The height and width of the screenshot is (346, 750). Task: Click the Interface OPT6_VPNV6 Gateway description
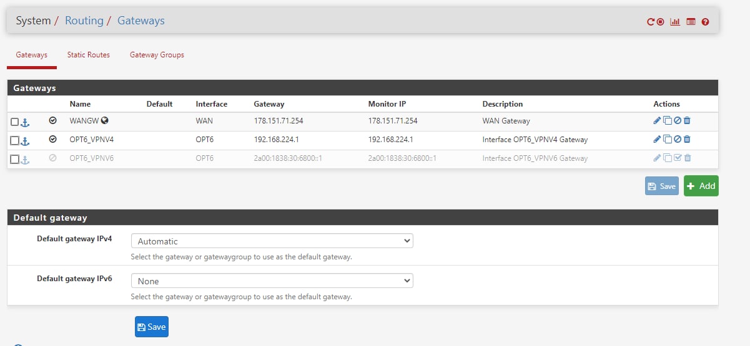(535, 158)
